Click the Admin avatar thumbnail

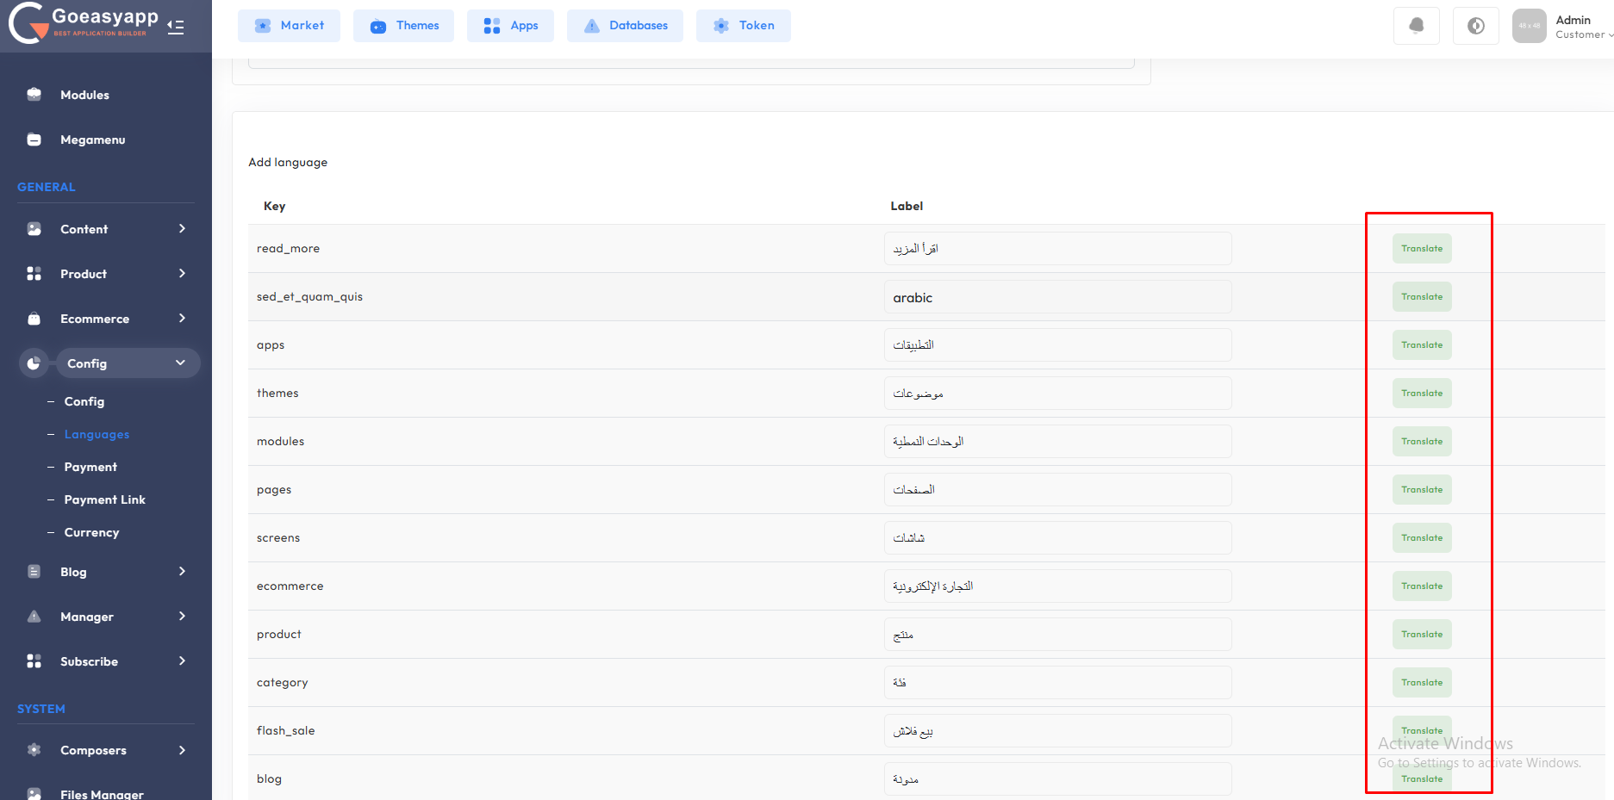point(1529,26)
